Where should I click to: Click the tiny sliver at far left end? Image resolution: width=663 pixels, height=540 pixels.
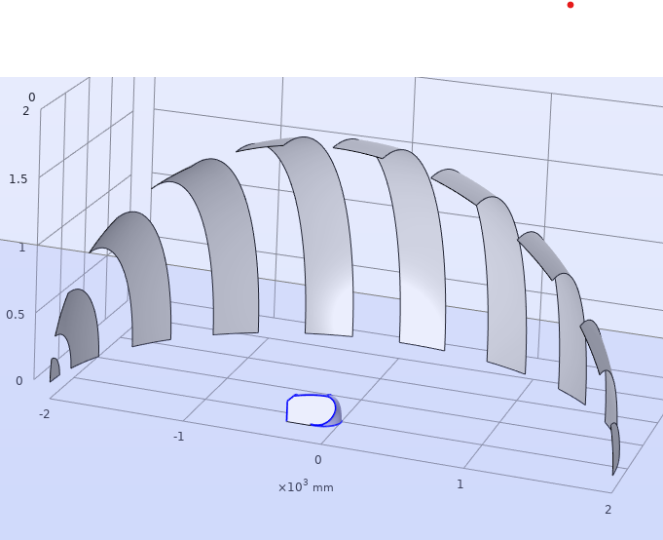[55, 369]
